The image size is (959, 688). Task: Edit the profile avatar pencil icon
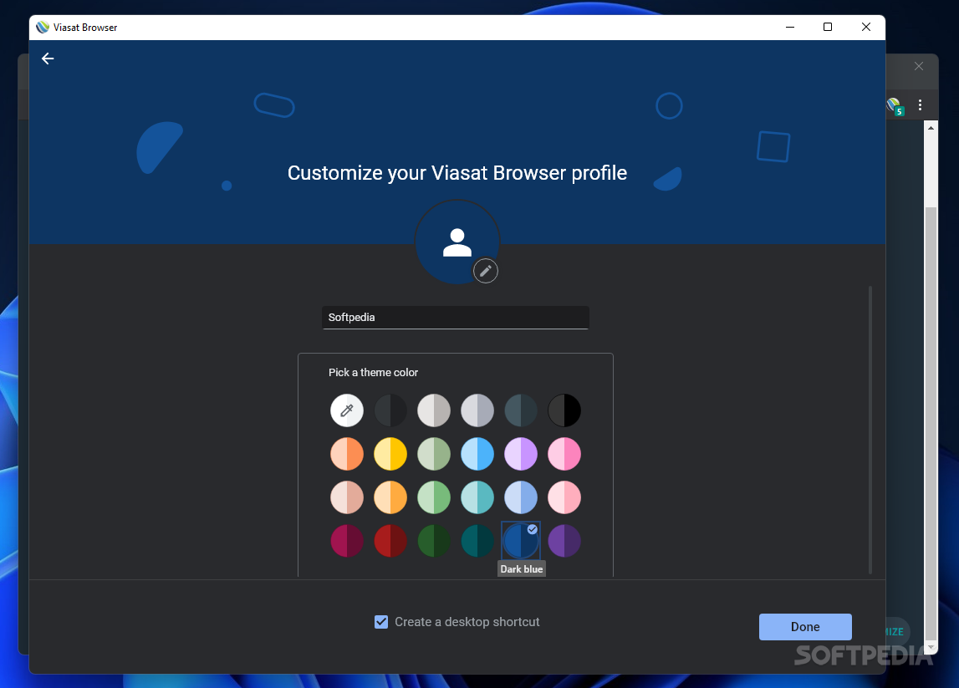[486, 271]
